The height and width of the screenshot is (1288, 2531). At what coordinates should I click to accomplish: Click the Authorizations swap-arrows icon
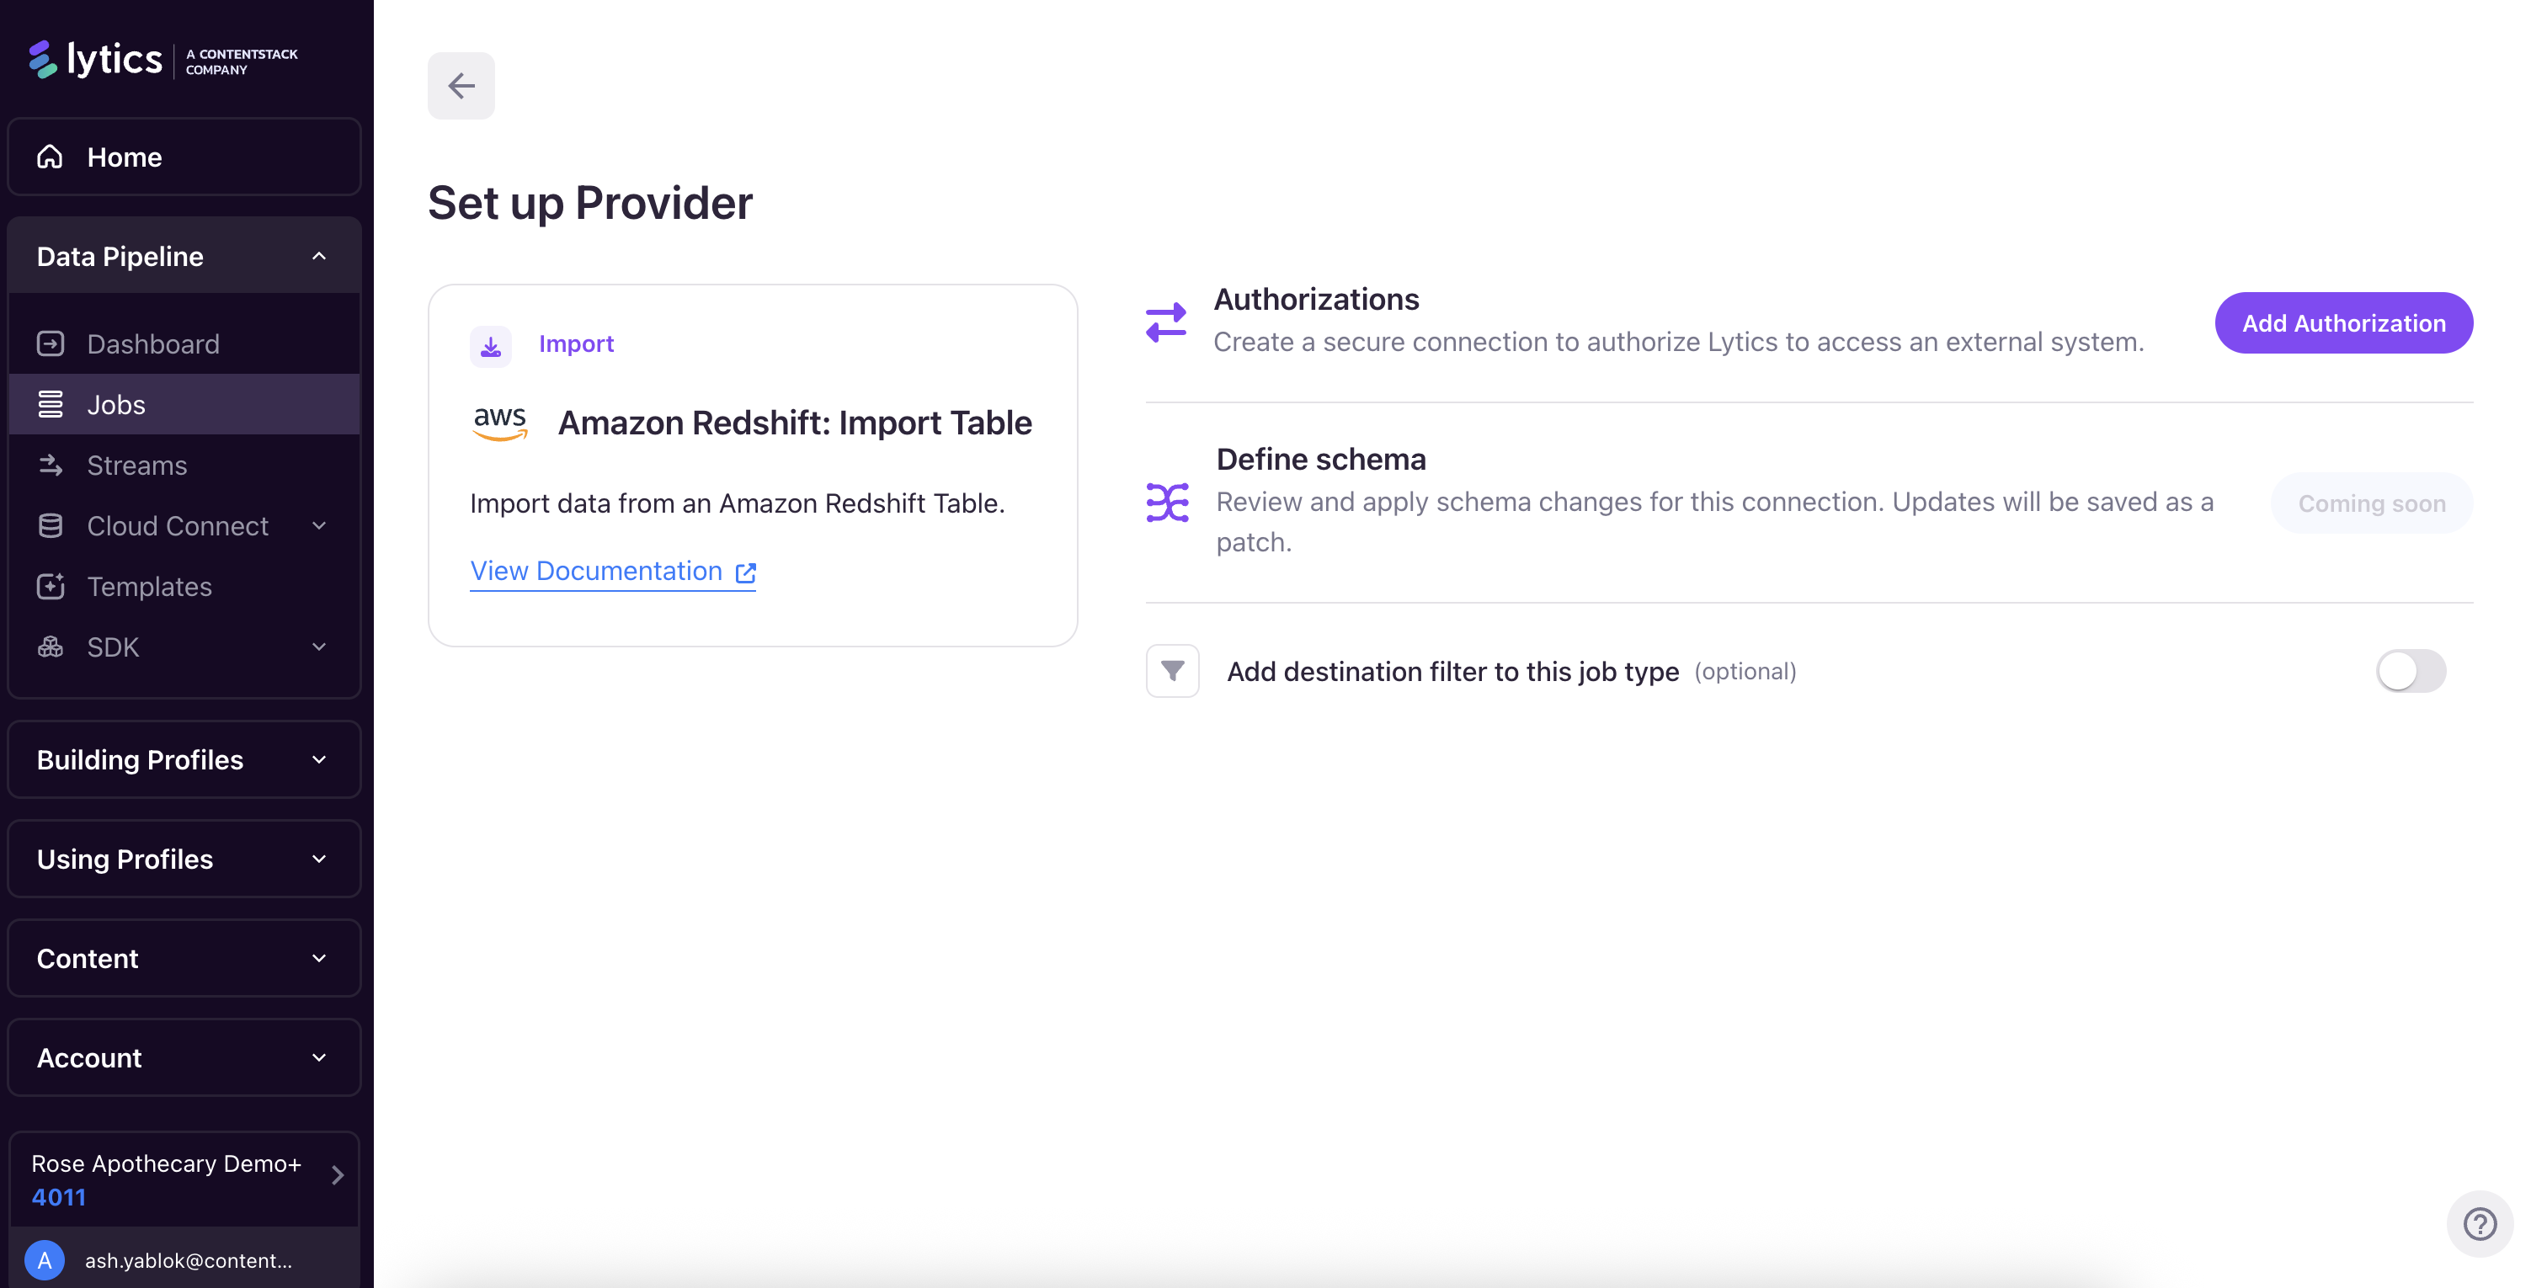click(1166, 322)
